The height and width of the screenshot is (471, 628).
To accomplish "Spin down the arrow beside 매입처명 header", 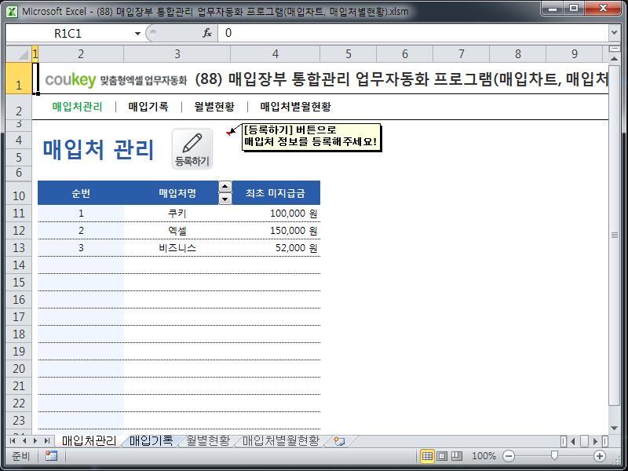I will pos(225,199).
